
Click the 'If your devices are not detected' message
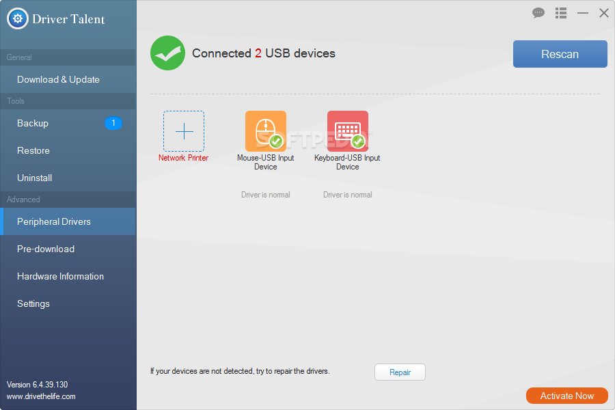pos(240,371)
